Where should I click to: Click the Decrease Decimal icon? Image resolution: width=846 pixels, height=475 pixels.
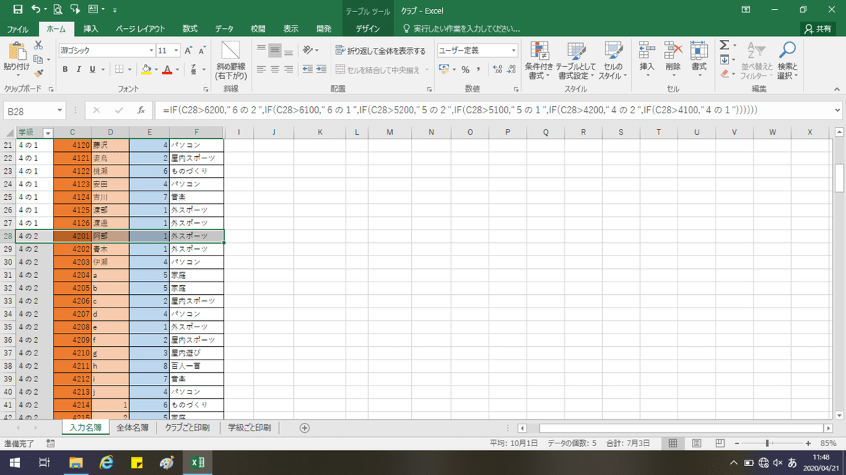513,69
